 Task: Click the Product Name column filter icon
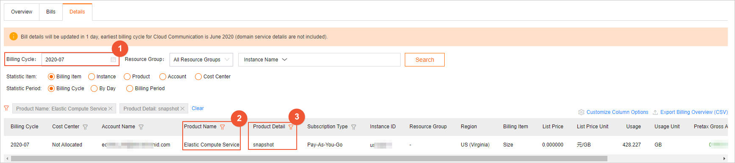point(223,127)
